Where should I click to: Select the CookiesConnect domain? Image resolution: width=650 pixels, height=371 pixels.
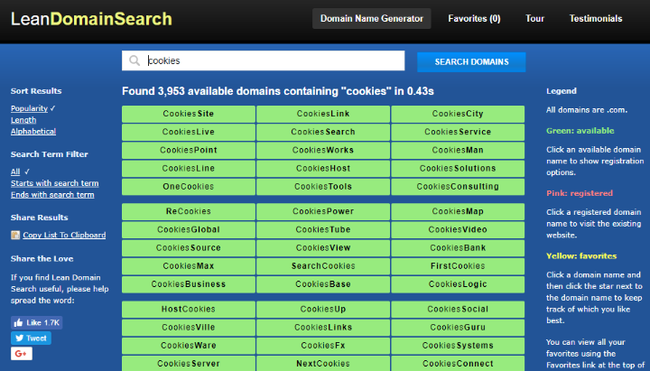[458, 364]
